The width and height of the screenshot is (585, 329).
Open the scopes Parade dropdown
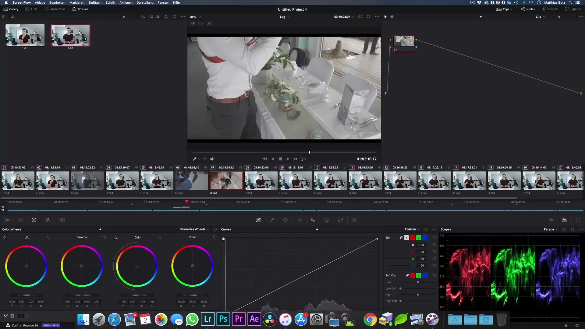tap(551, 229)
